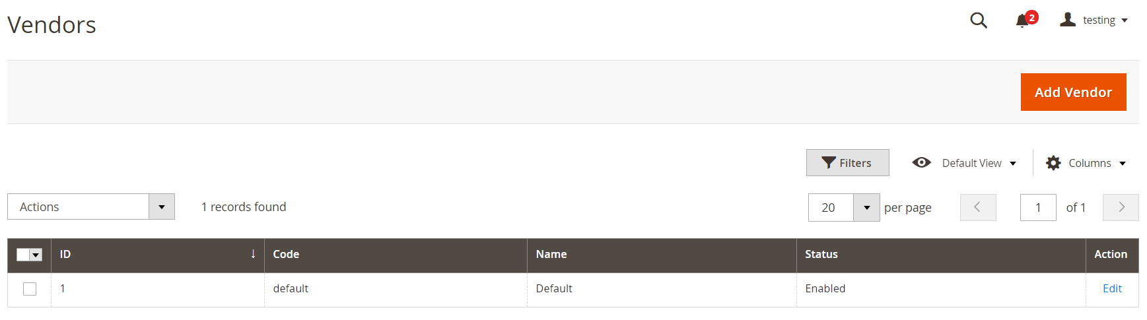Image resolution: width=1147 pixels, height=320 pixels.
Task: Expand the select-all options arrow
Action: (36, 255)
